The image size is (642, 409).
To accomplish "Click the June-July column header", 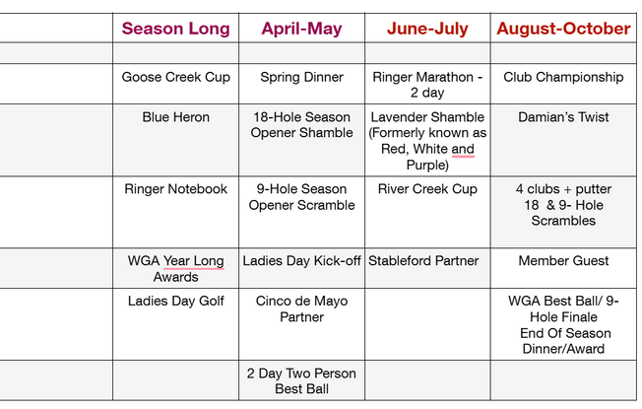I will [427, 29].
